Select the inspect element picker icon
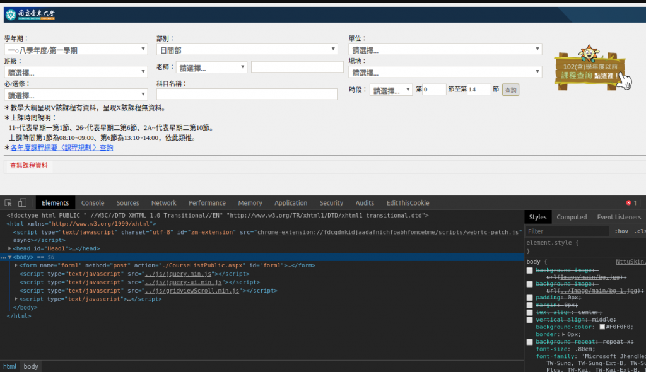Viewport: 646px width, 372px height. (8, 202)
